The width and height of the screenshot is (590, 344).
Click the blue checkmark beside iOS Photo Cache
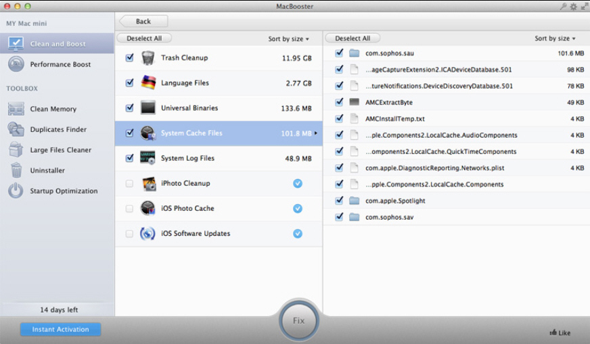click(x=298, y=209)
